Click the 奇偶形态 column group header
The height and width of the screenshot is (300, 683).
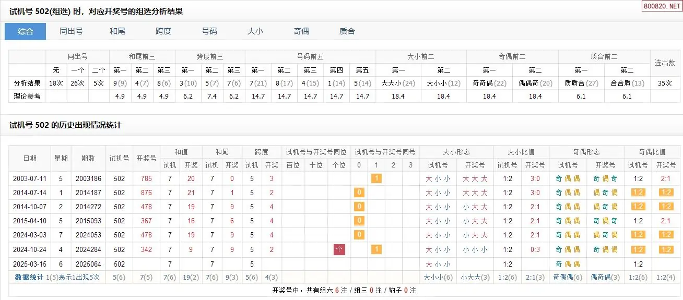pyautogui.click(x=586, y=152)
